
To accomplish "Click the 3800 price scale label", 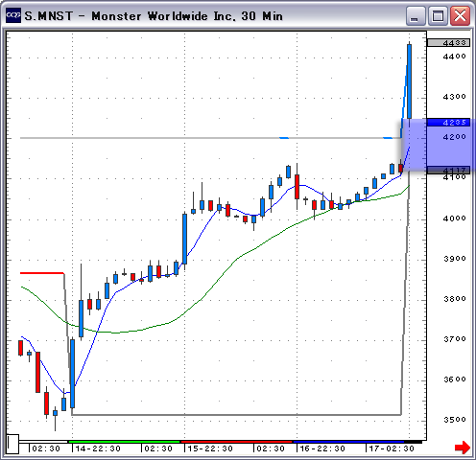I will [454, 299].
